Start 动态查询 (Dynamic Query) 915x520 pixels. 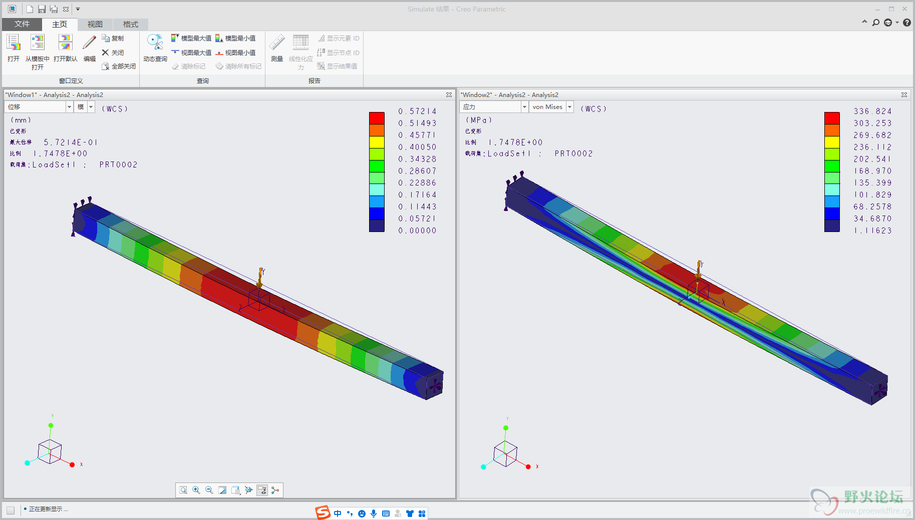pos(155,48)
